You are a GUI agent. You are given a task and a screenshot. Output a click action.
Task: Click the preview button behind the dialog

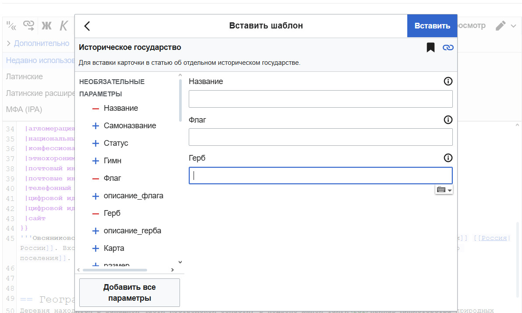tap(471, 26)
